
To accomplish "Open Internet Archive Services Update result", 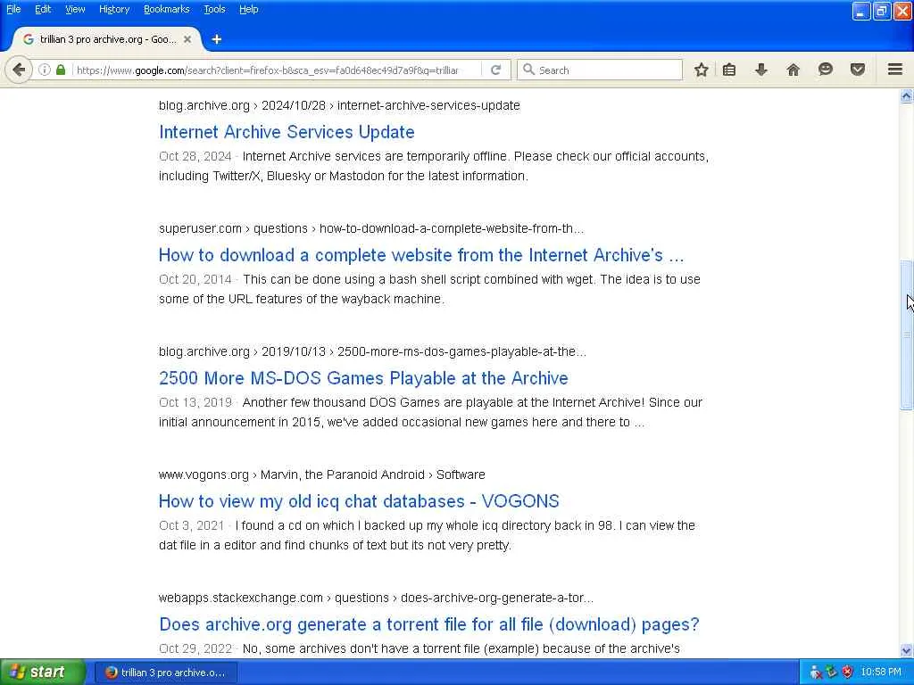I will (287, 132).
